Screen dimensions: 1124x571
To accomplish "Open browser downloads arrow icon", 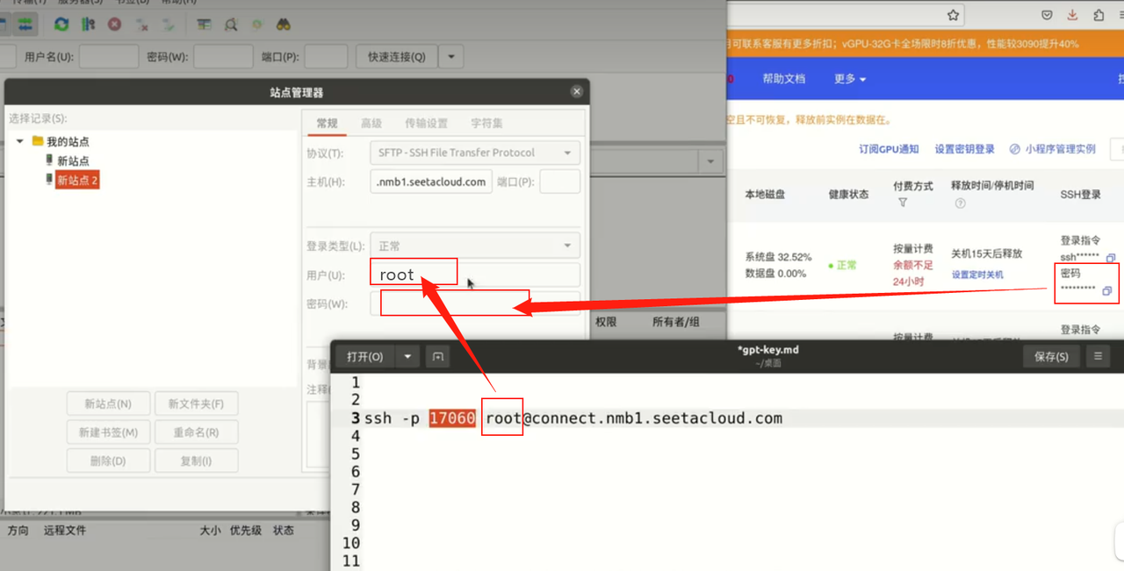I will click(x=1072, y=15).
